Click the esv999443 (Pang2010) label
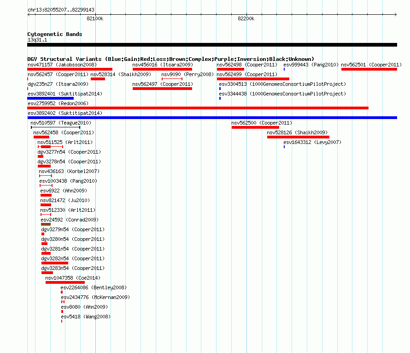 click(311, 65)
